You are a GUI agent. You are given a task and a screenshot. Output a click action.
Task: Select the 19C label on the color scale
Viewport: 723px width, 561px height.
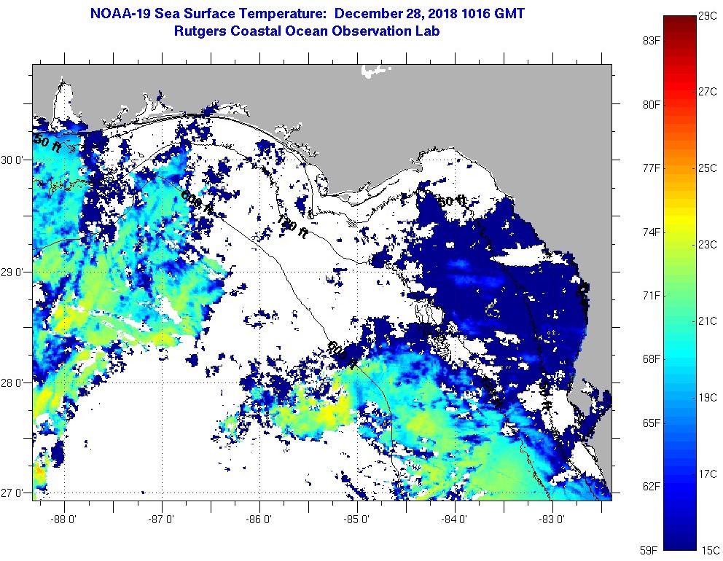(707, 398)
